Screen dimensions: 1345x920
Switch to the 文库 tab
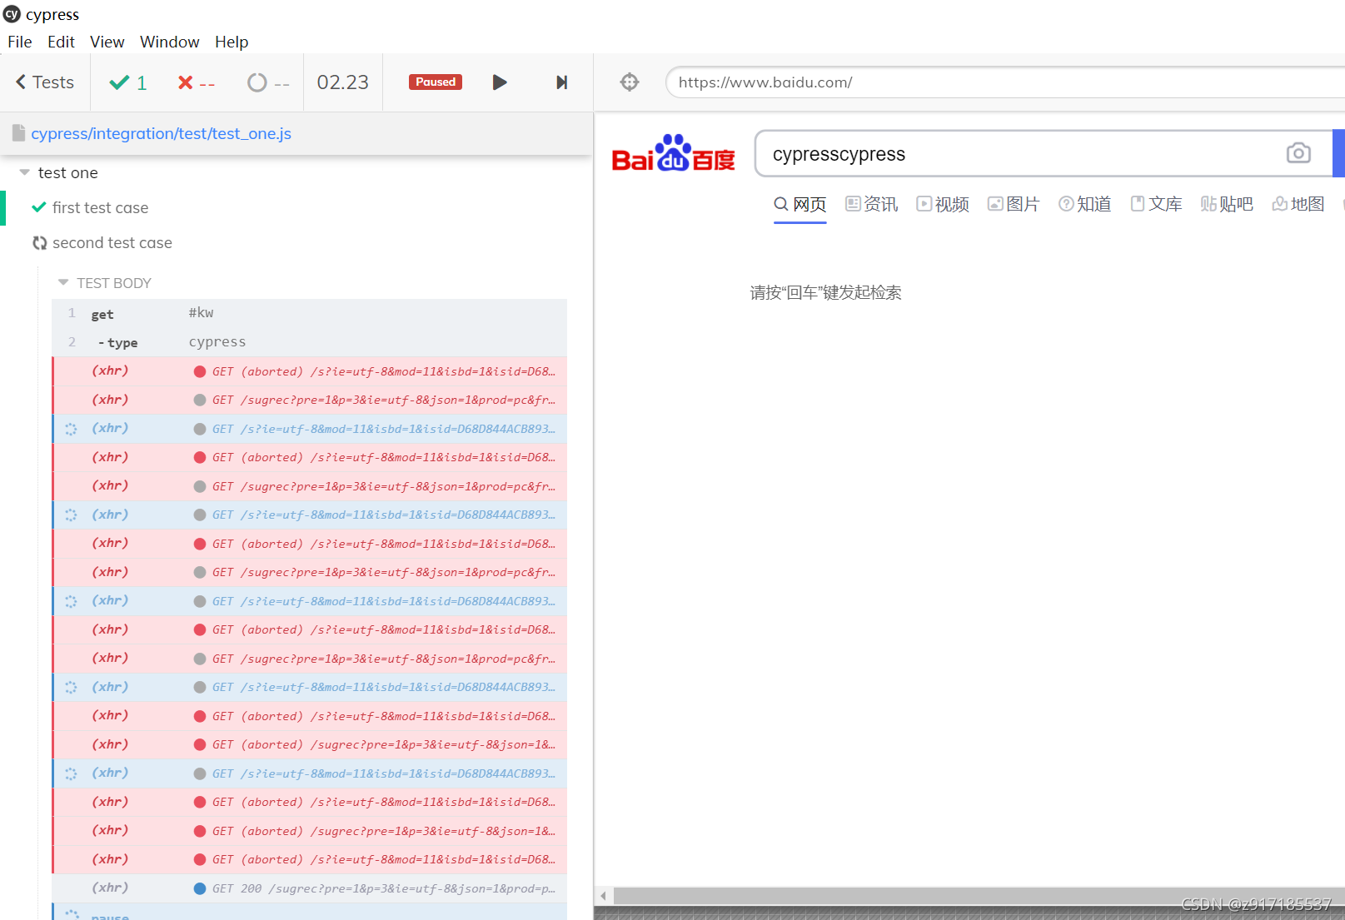coord(1157,204)
